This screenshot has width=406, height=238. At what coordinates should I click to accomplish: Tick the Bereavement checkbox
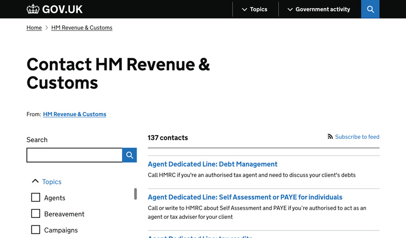pyautogui.click(x=36, y=214)
